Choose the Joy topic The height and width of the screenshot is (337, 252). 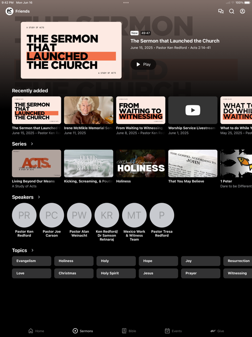point(200,261)
